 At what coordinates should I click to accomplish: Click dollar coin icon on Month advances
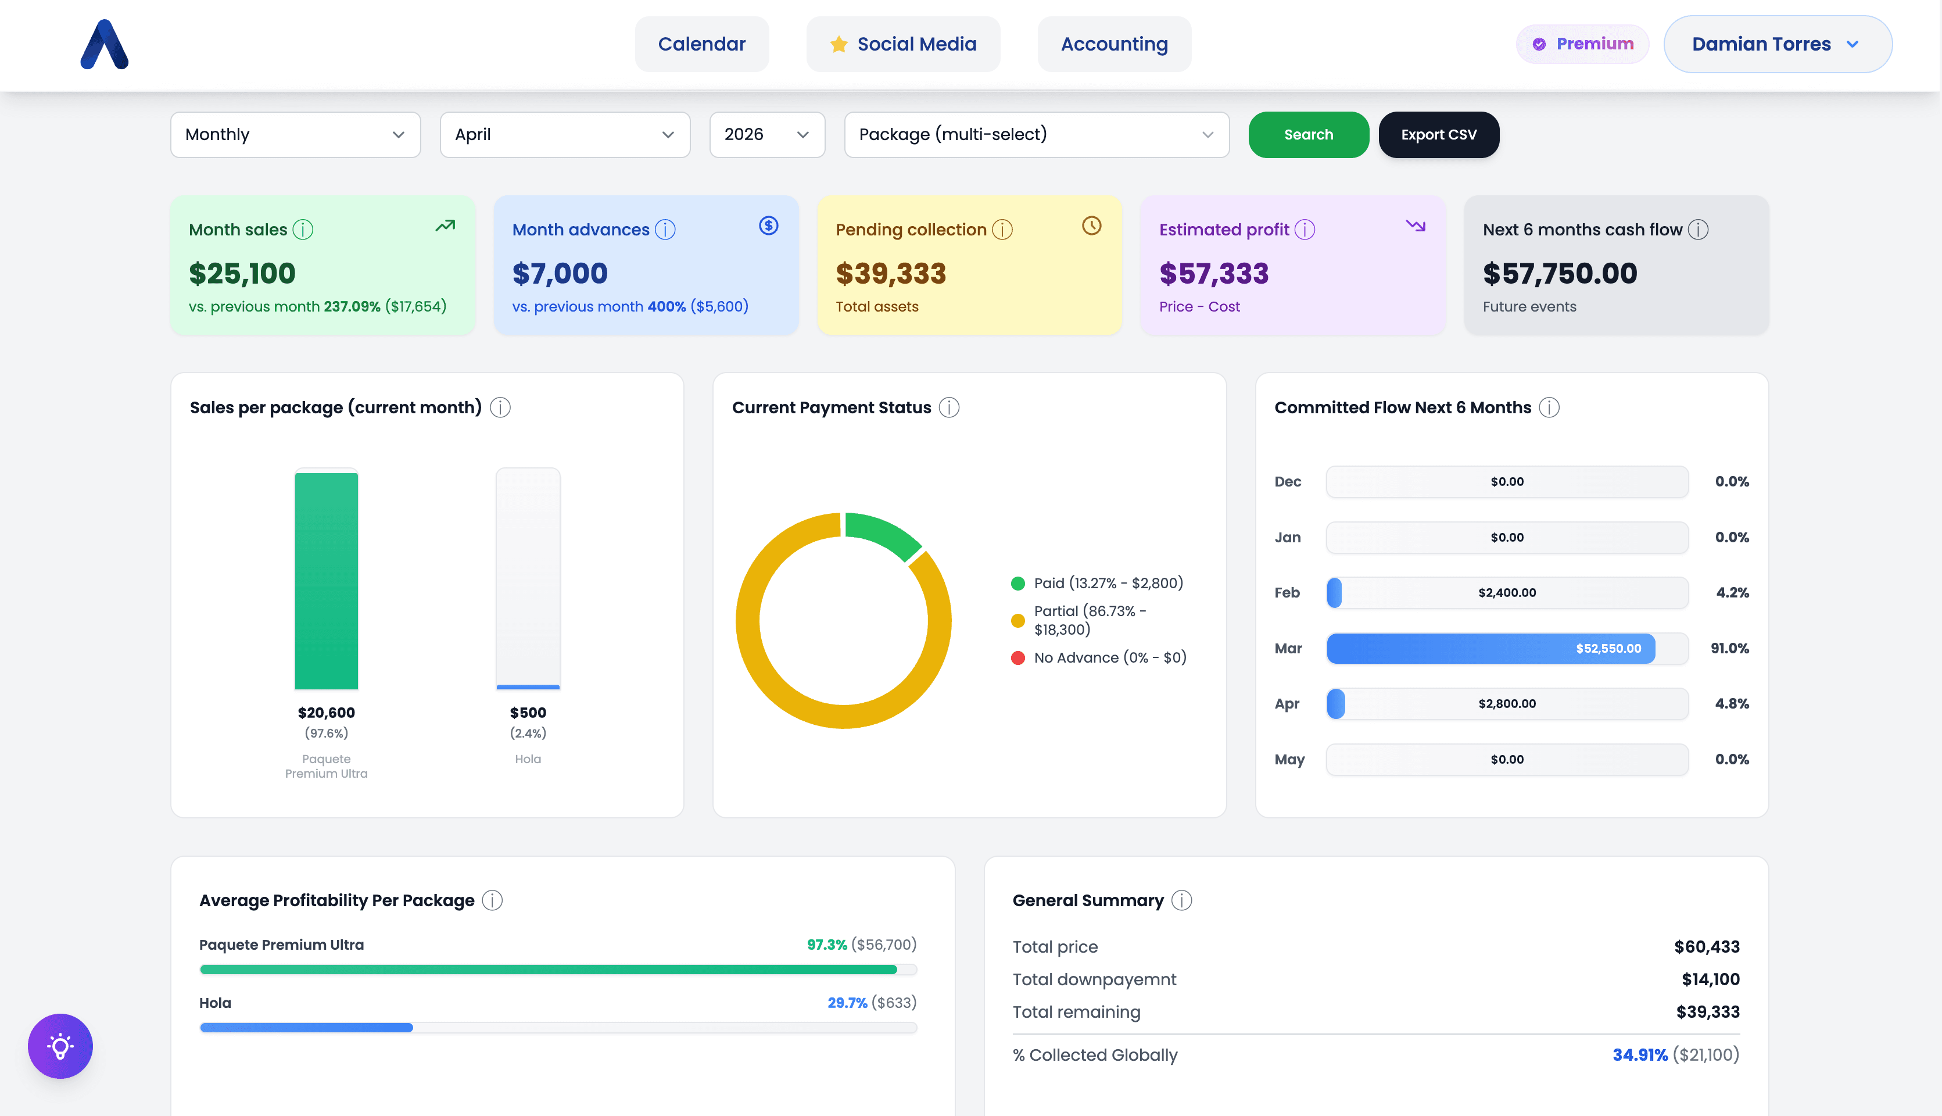tap(768, 226)
